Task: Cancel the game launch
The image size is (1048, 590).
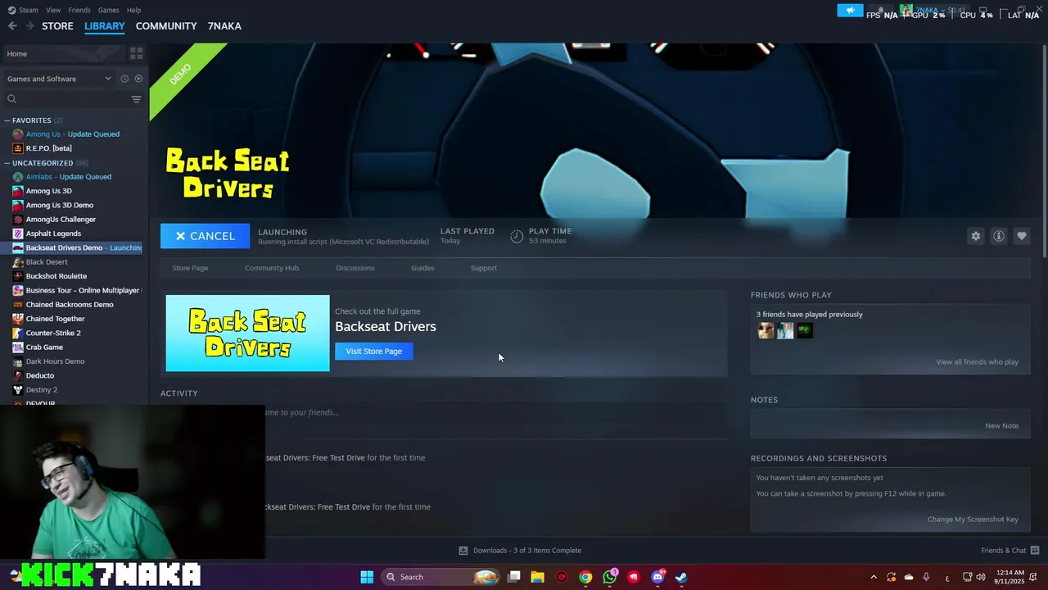Action: [x=205, y=236]
